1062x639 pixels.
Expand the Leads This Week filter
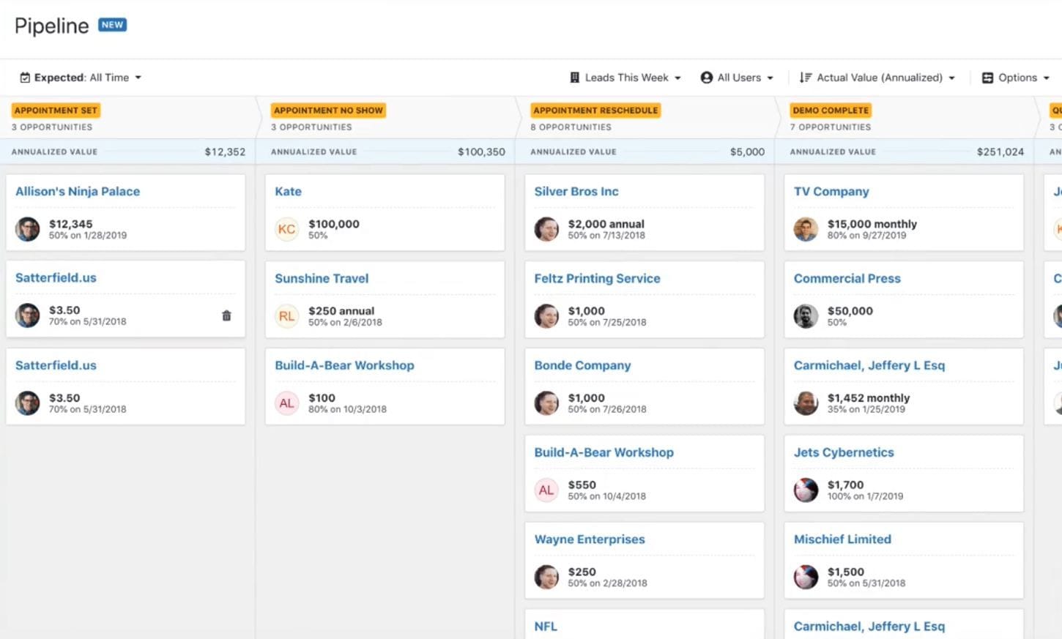click(x=625, y=78)
